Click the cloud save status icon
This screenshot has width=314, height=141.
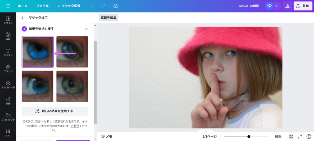(116, 6)
